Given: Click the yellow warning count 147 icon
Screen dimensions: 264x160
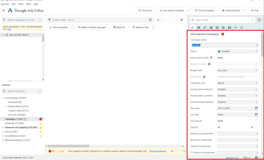Looking at the screenshot, I should [x=59, y=151].
